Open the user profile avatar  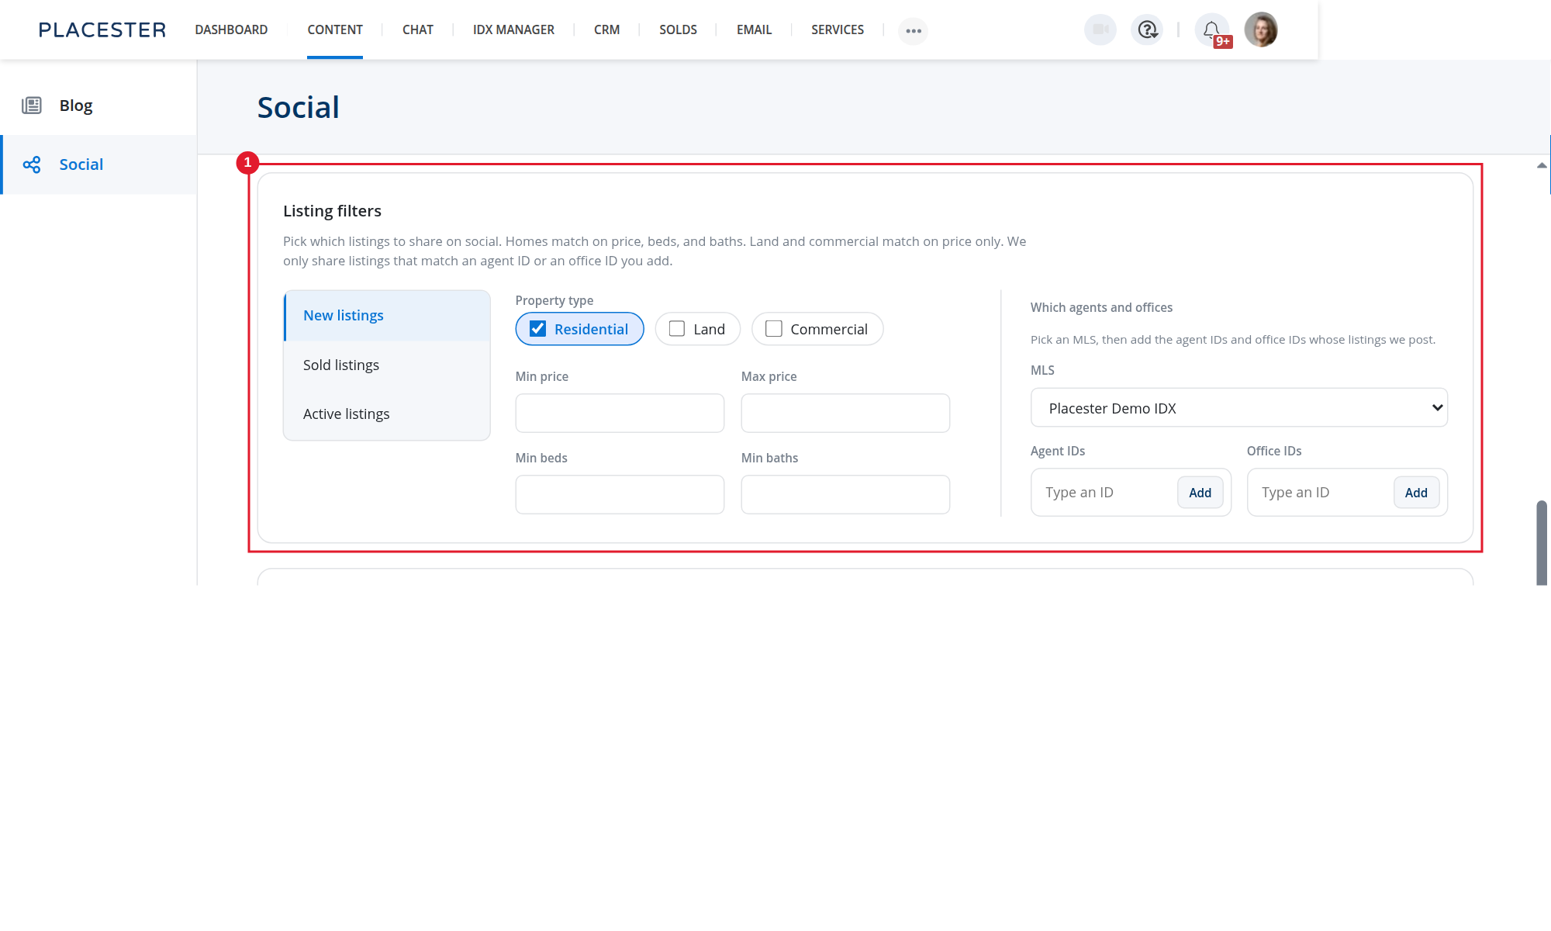click(1261, 30)
